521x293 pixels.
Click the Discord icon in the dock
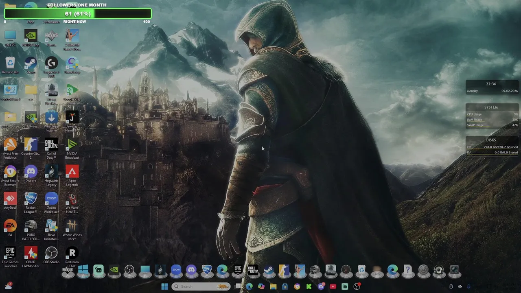click(191, 270)
